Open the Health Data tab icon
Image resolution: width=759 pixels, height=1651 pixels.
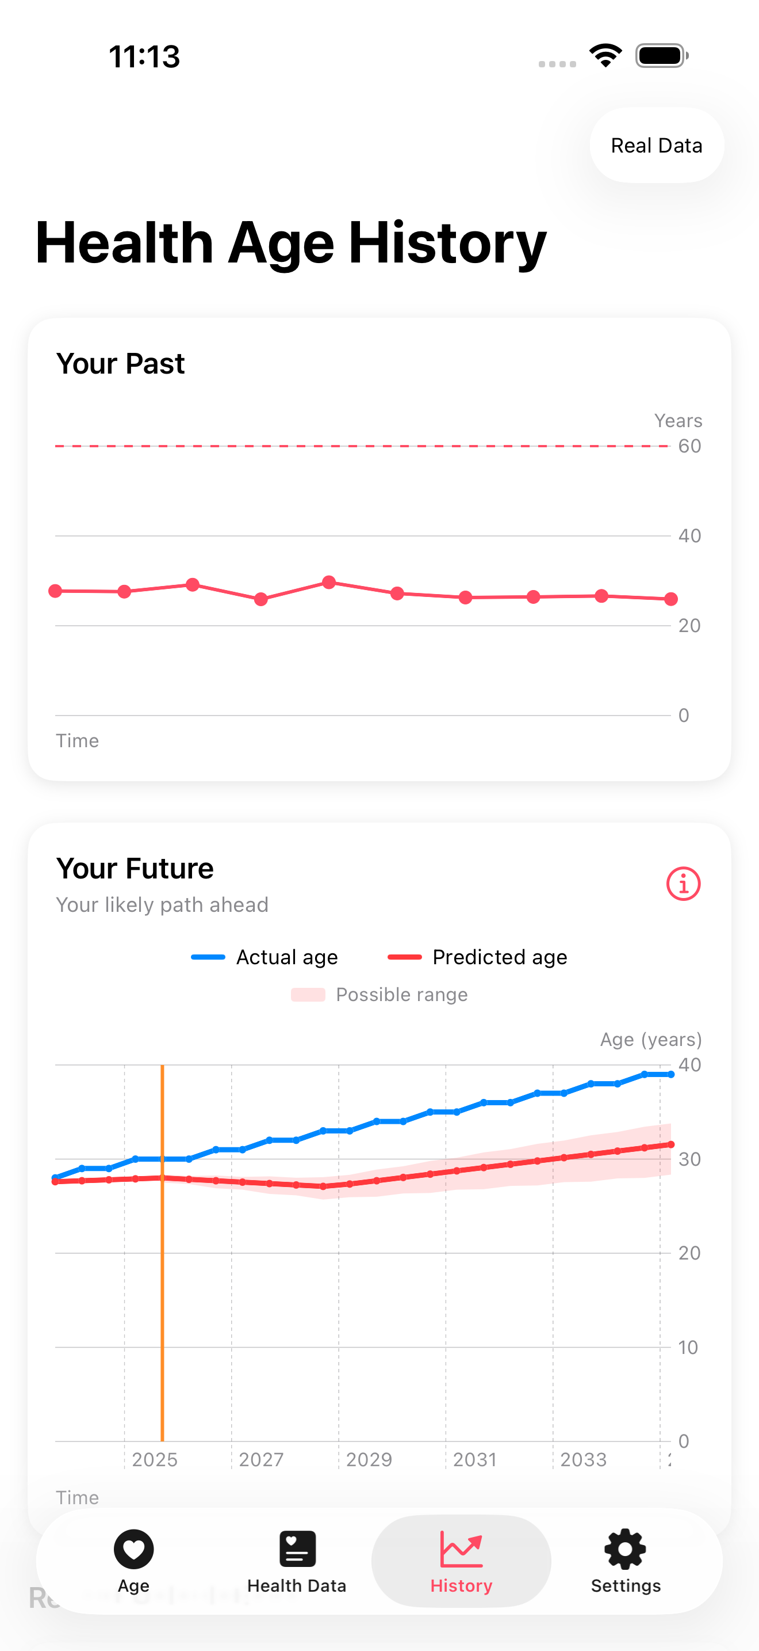coord(298,1549)
